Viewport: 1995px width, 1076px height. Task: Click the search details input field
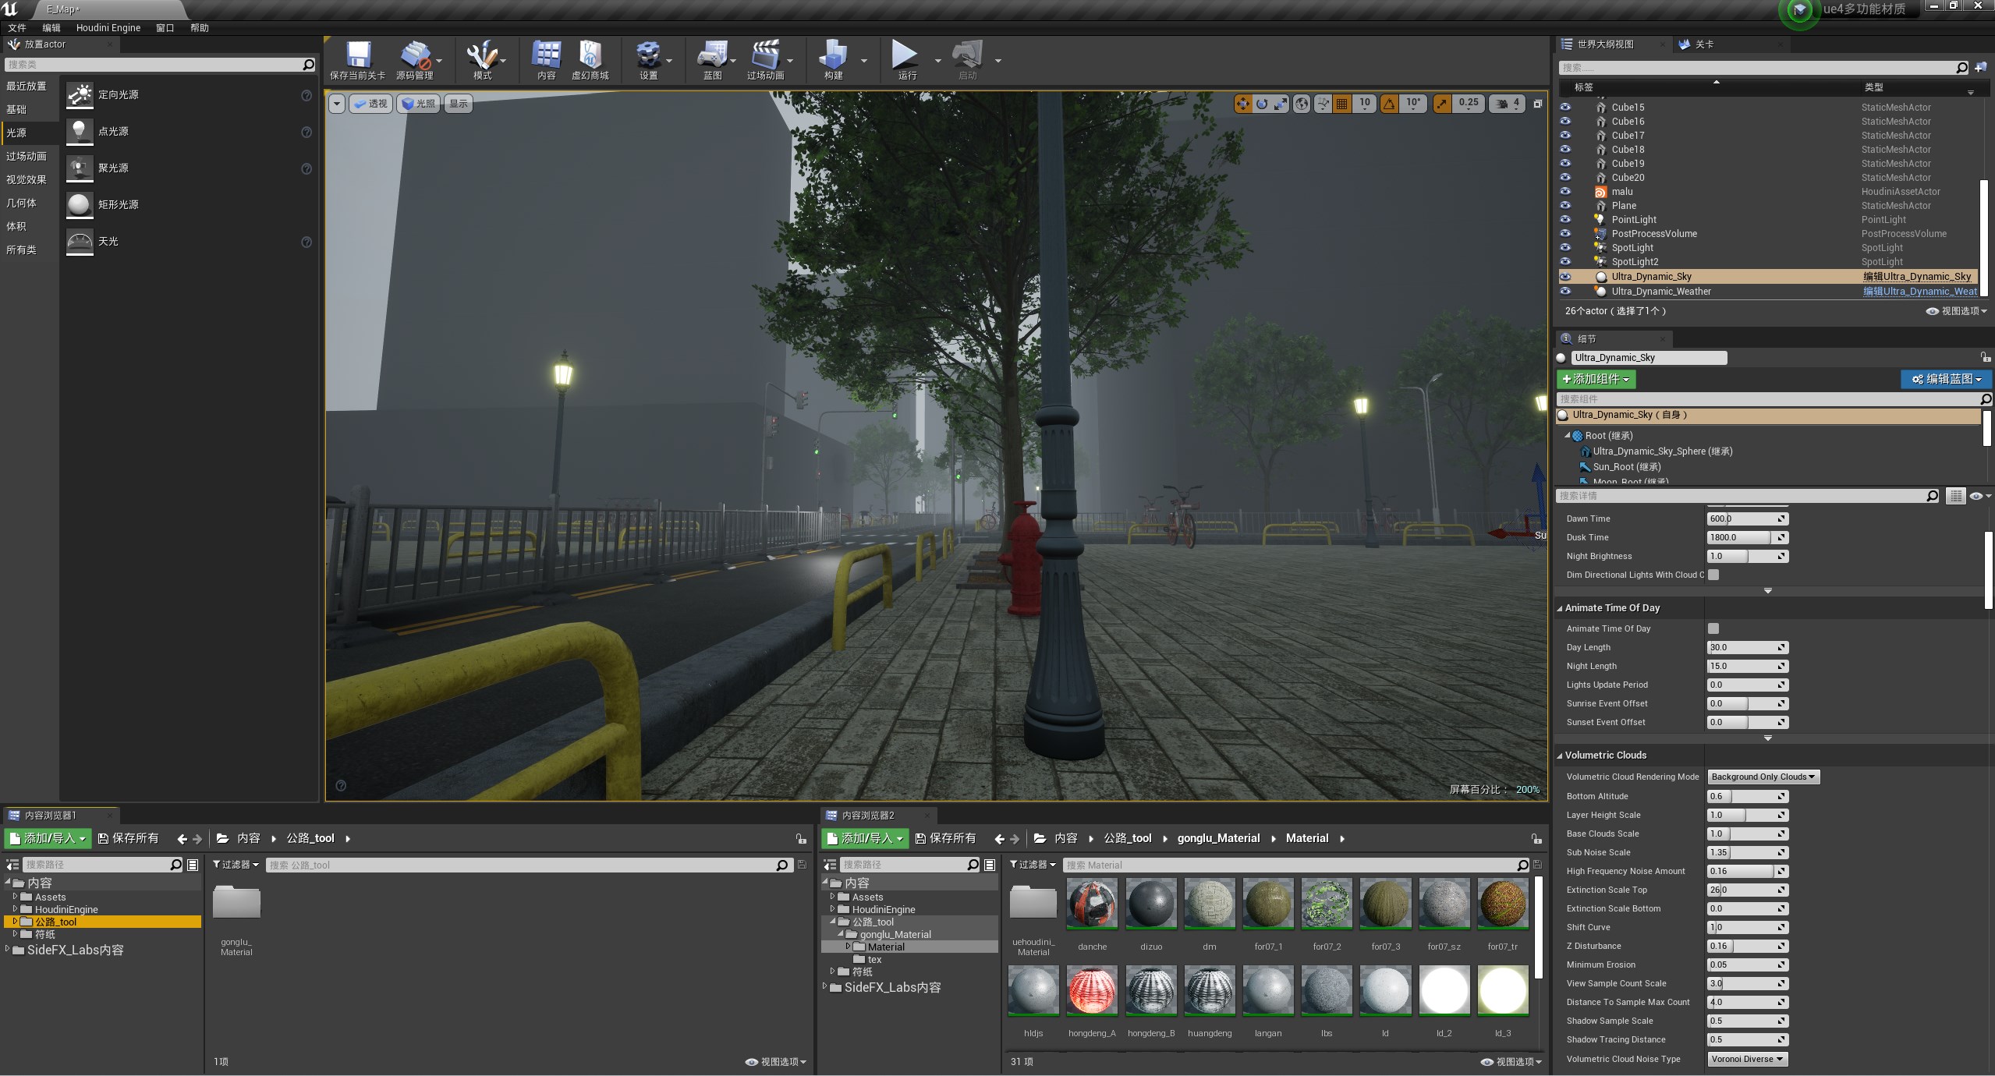coord(1747,496)
